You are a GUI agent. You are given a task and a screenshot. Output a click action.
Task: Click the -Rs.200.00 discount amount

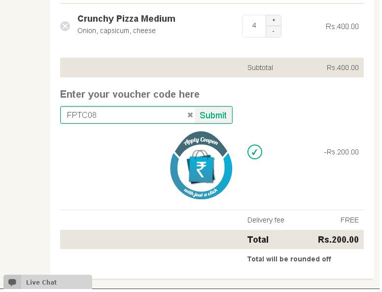(x=341, y=152)
